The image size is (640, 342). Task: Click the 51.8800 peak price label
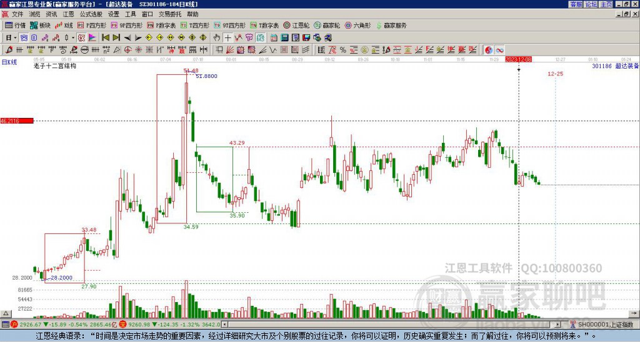point(206,76)
